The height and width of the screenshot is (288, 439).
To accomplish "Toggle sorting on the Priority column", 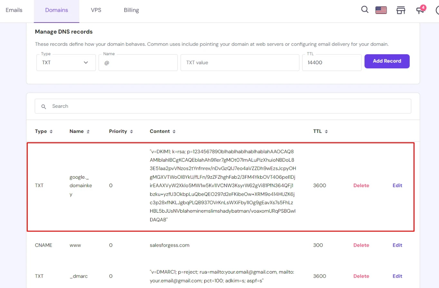I will tap(121, 131).
